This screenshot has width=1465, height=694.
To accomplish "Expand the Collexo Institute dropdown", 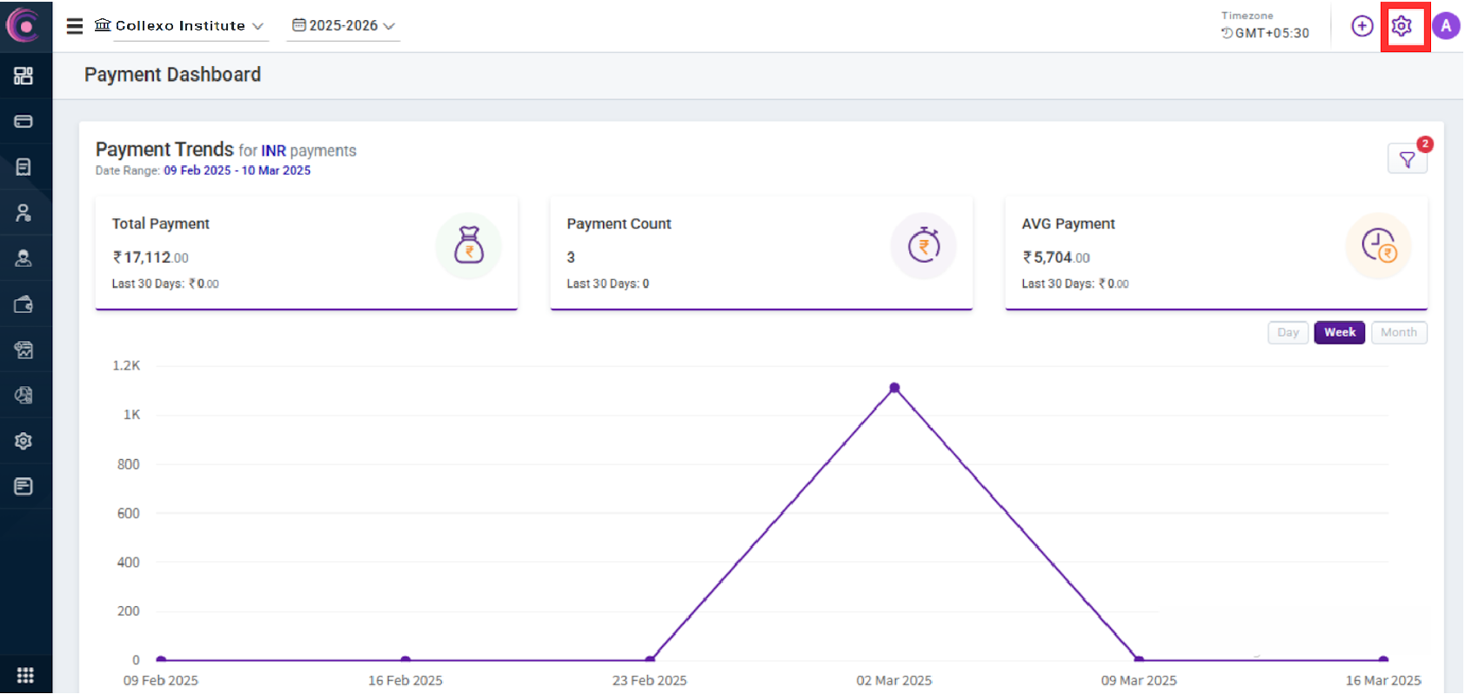I will click(179, 26).
